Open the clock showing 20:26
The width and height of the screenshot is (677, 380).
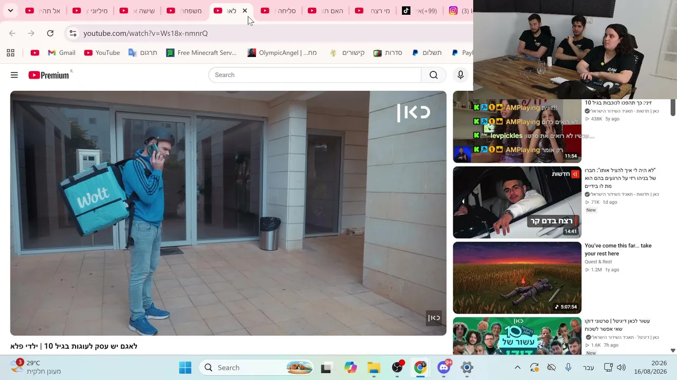click(x=652, y=368)
